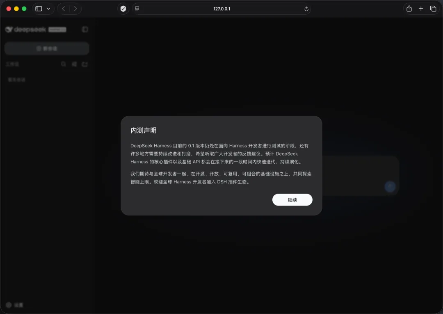Go forward to the next page
The image size is (443, 314).
pos(75,9)
